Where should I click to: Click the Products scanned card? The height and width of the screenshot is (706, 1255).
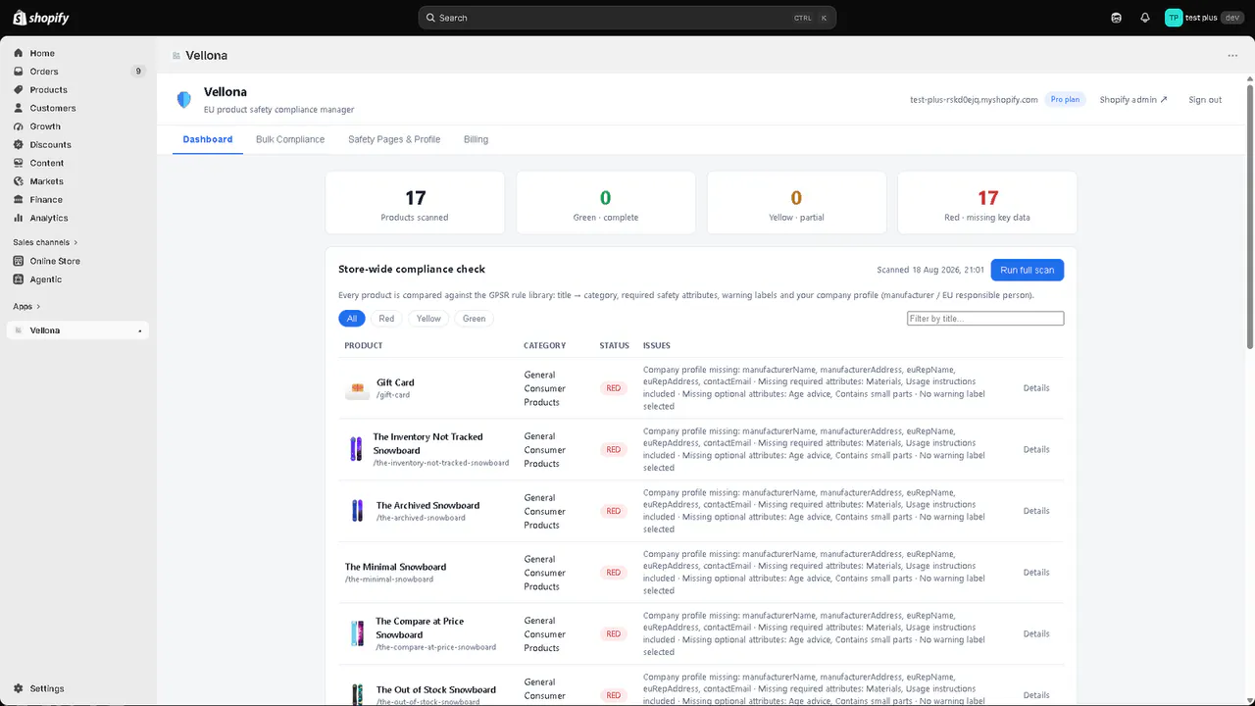pos(415,203)
